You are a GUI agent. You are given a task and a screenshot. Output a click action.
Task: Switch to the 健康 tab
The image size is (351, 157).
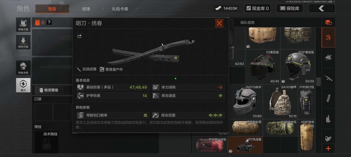pos(86,9)
